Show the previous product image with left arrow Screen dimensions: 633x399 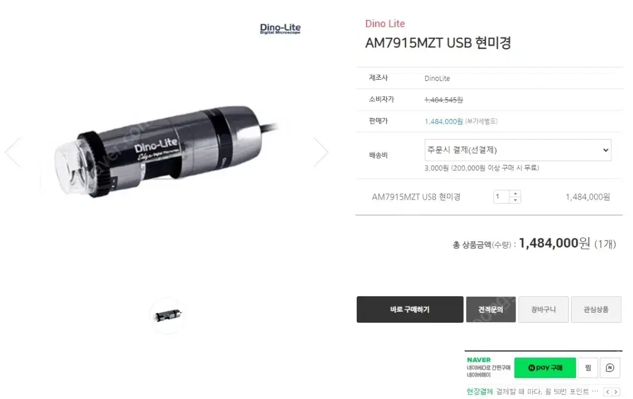(x=12, y=152)
